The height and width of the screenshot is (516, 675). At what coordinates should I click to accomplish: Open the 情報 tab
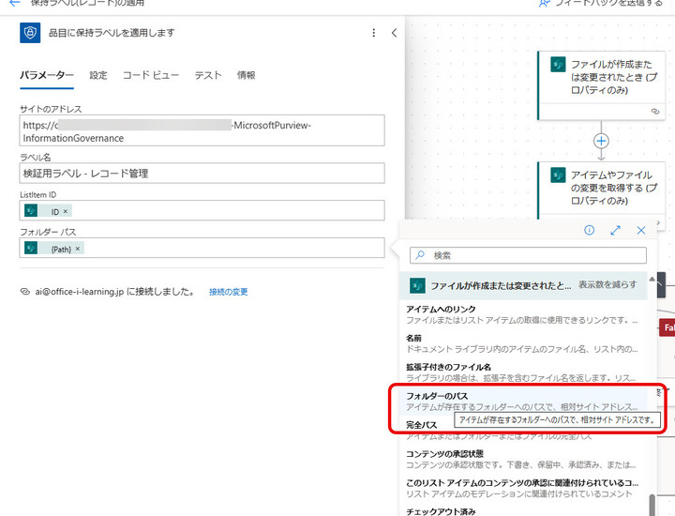[x=247, y=75]
